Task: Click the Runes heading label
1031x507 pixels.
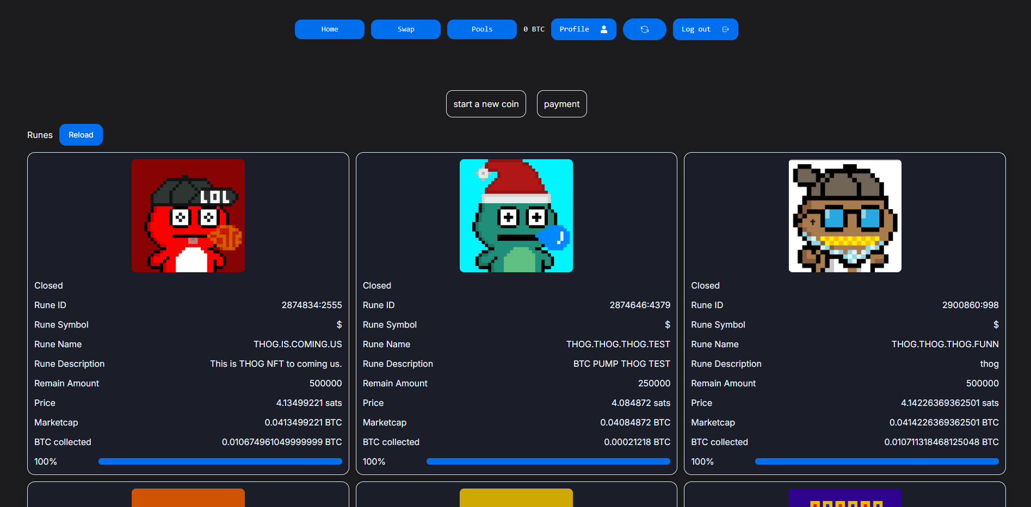Action: (40, 135)
